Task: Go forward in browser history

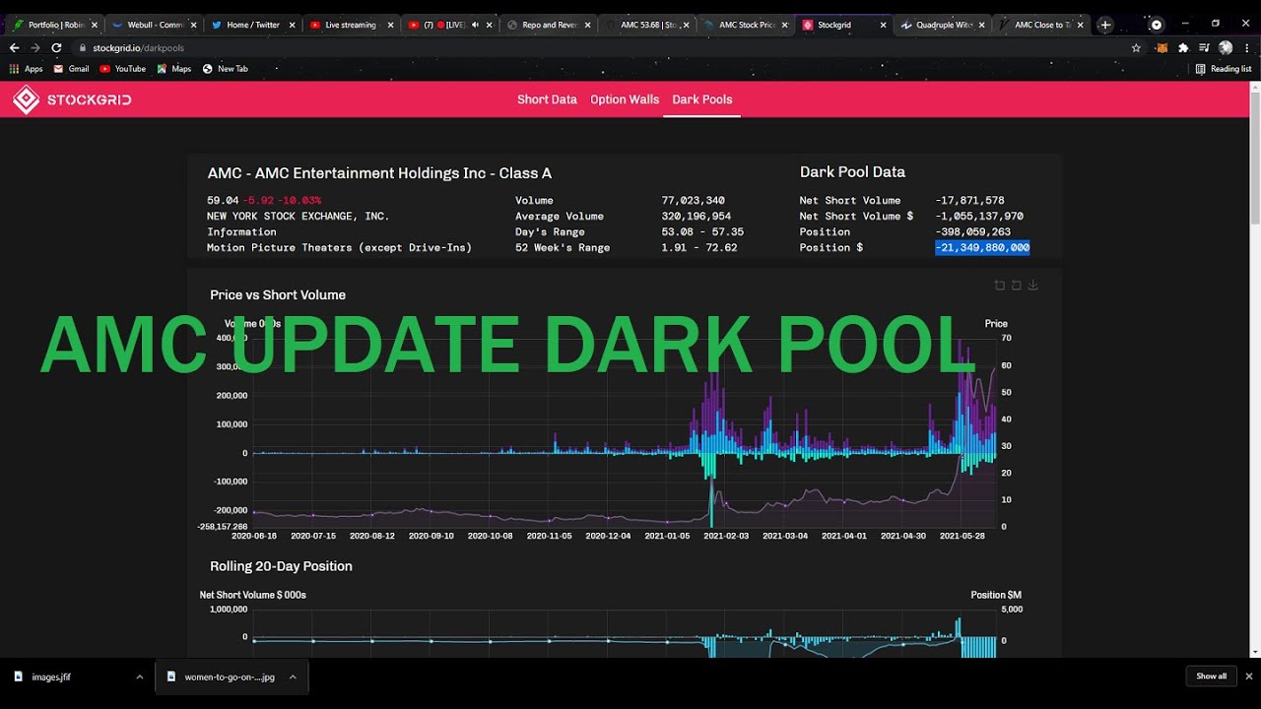Action: pyautogui.click(x=35, y=47)
